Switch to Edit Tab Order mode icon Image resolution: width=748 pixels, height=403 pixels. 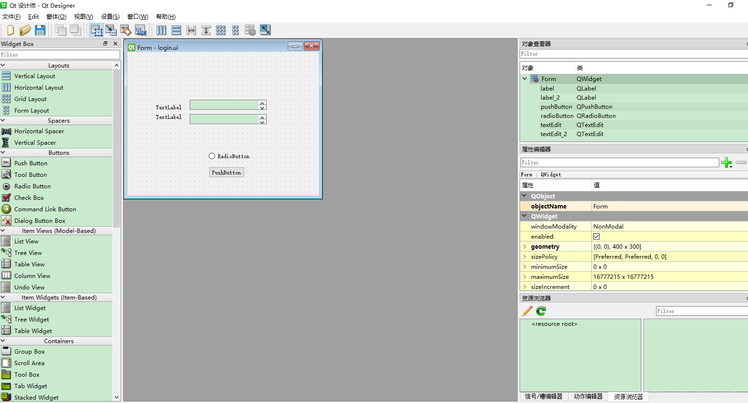coord(141,30)
